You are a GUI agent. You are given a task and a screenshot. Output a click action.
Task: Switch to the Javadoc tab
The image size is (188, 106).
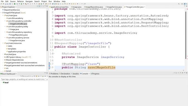pos(75,74)
